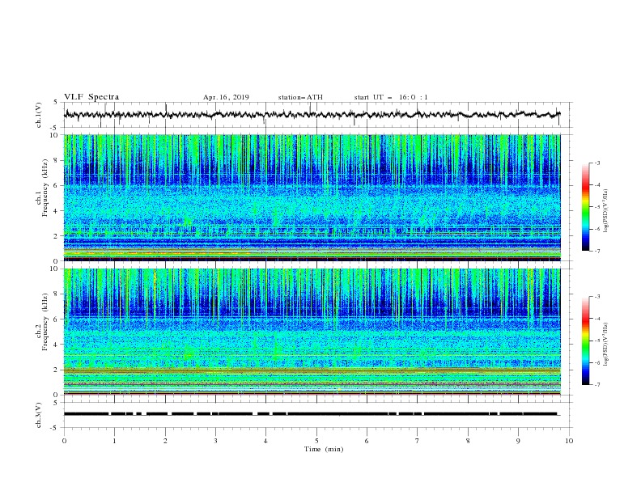Click time-axis tick label '8'

468,441
